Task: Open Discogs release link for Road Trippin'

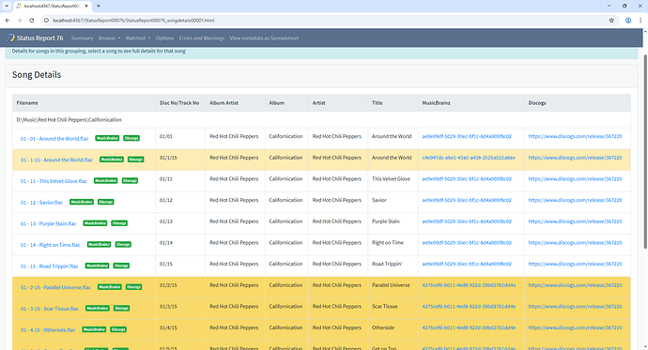Action: tap(575, 264)
